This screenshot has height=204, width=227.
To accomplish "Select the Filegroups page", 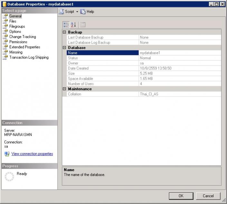I will pos(17,26).
